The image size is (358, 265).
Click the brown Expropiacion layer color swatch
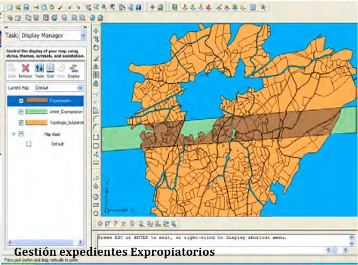pyautogui.click(x=37, y=100)
